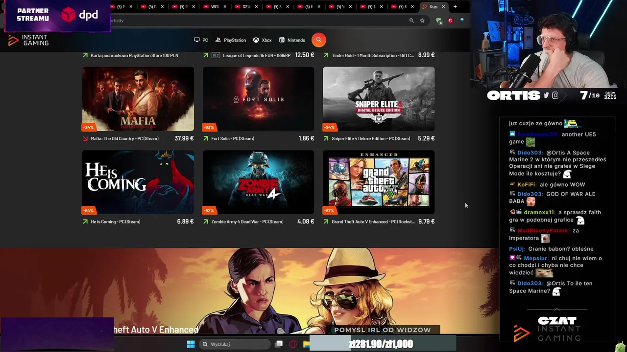Image resolution: width=627 pixels, height=352 pixels.
Task: Open the Instant Gaming logo home link
Action: point(28,40)
